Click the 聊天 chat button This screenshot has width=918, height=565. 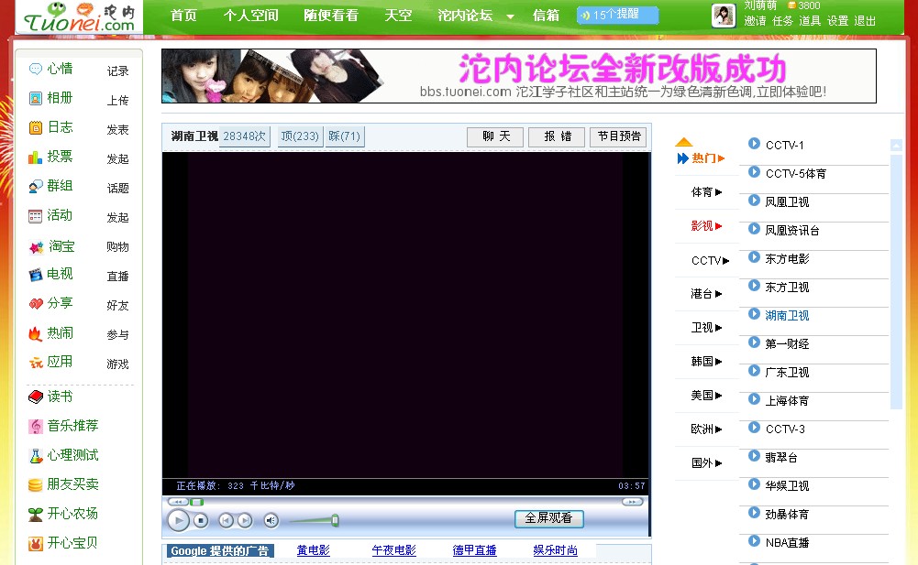click(496, 136)
